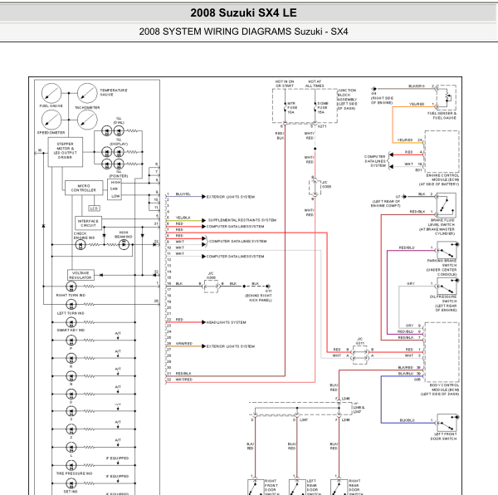Click the Junction Block Assembly label
The image size is (498, 495).
[347, 100]
